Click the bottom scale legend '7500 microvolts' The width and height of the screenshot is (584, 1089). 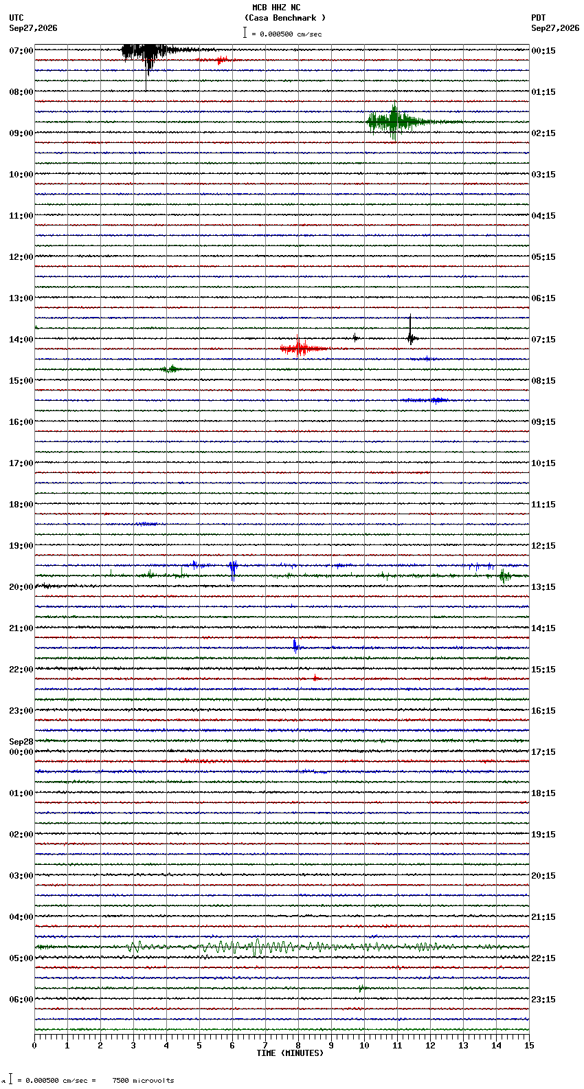143,1081
